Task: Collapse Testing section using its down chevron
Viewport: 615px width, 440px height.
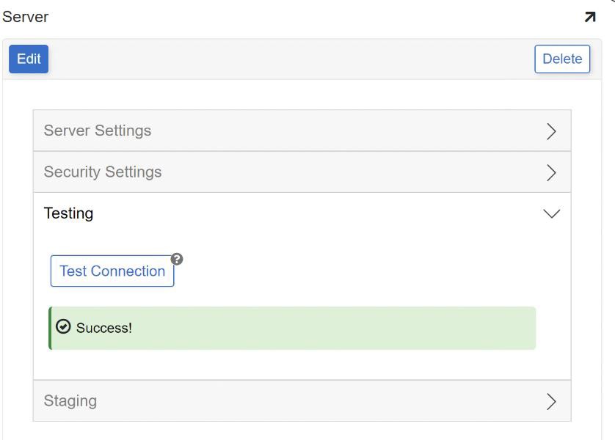Action: pyautogui.click(x=551, y=214)
